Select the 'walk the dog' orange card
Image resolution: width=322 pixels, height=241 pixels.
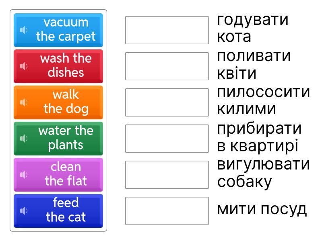coord(58,102)
